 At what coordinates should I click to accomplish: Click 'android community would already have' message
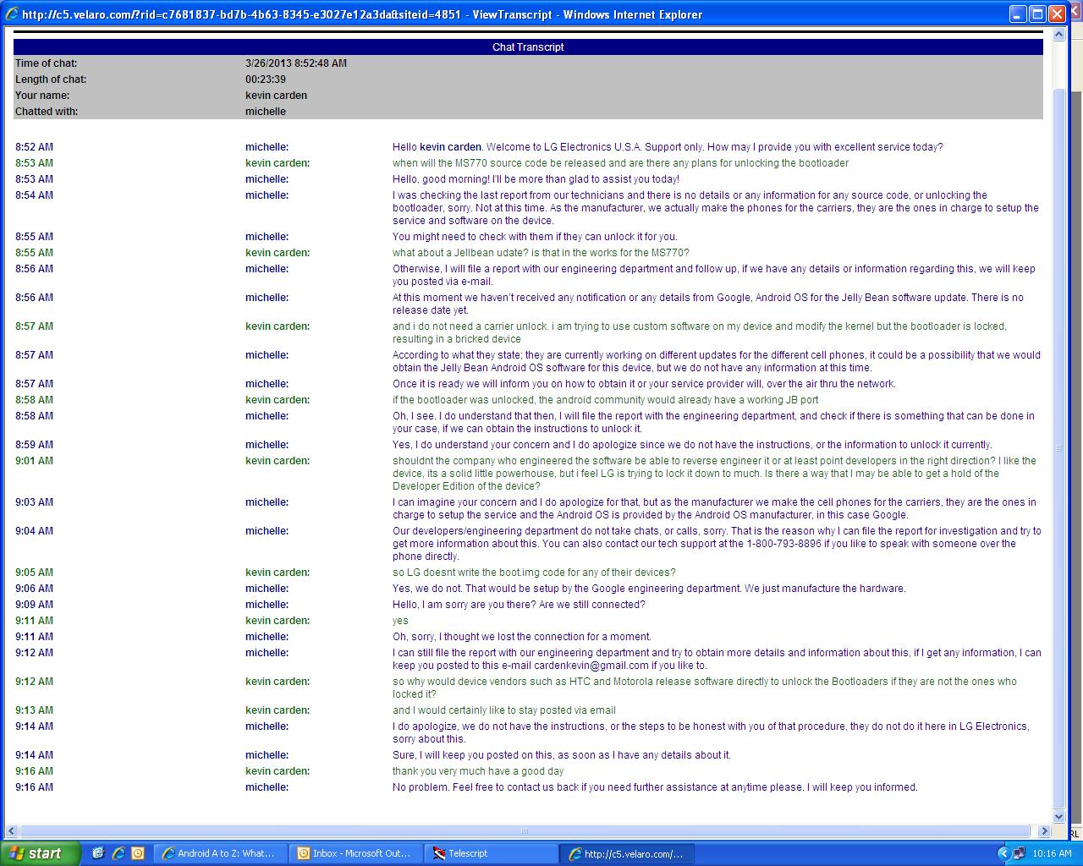click(x=606, y=400)
